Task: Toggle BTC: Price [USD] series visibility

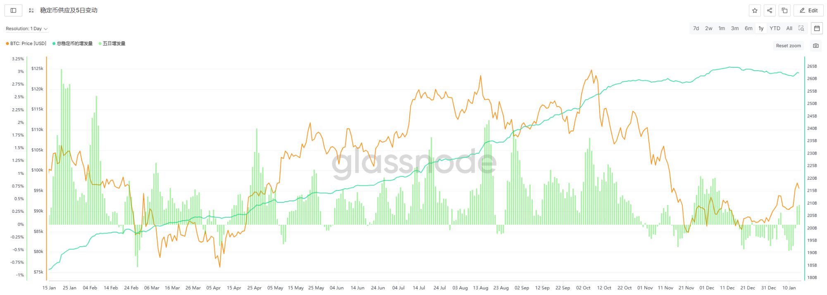Action: pos(28,43)
